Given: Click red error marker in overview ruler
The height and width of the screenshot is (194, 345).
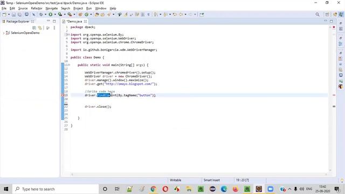Looking at the screenshot, I should click(334, 95).
